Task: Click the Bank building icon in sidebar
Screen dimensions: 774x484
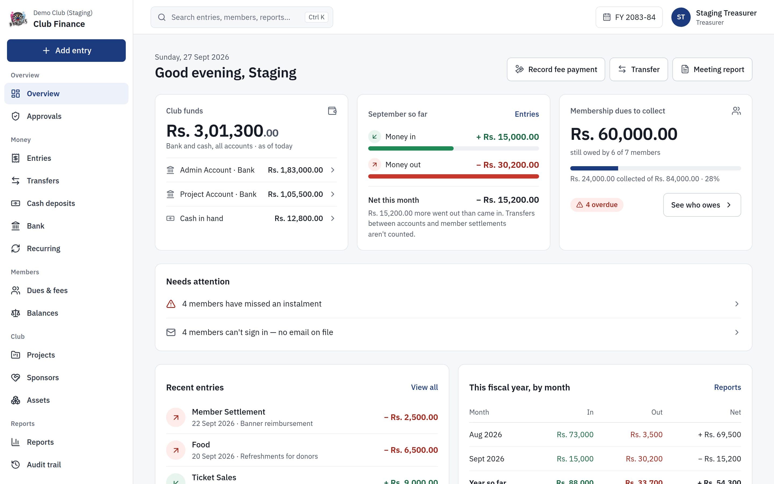Action: point(15,226)
